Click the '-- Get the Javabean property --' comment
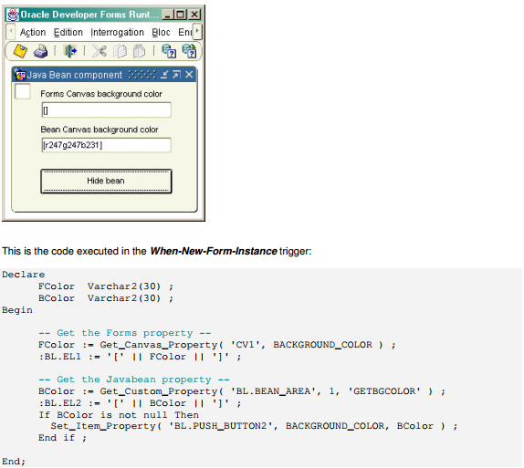Screen dimensions: 524x468 [134, 380]
